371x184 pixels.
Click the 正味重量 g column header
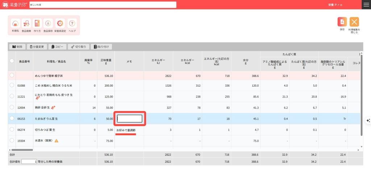coord(106,61)
